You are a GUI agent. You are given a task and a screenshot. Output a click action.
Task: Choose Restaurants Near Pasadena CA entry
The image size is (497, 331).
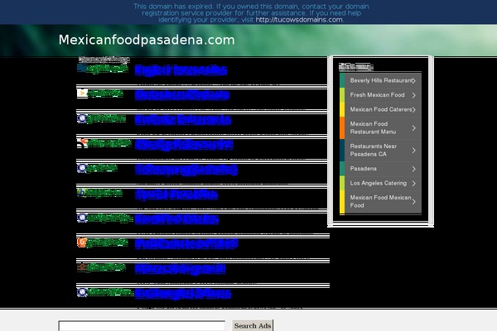(377, 150)
